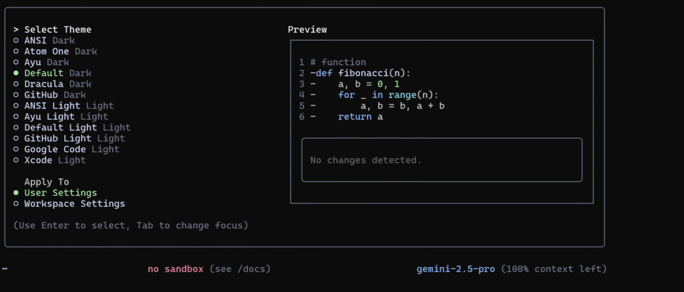The image size is (684, 292).
Task: Select the ANSI Light theme
Action: click(x=63, y=106)
